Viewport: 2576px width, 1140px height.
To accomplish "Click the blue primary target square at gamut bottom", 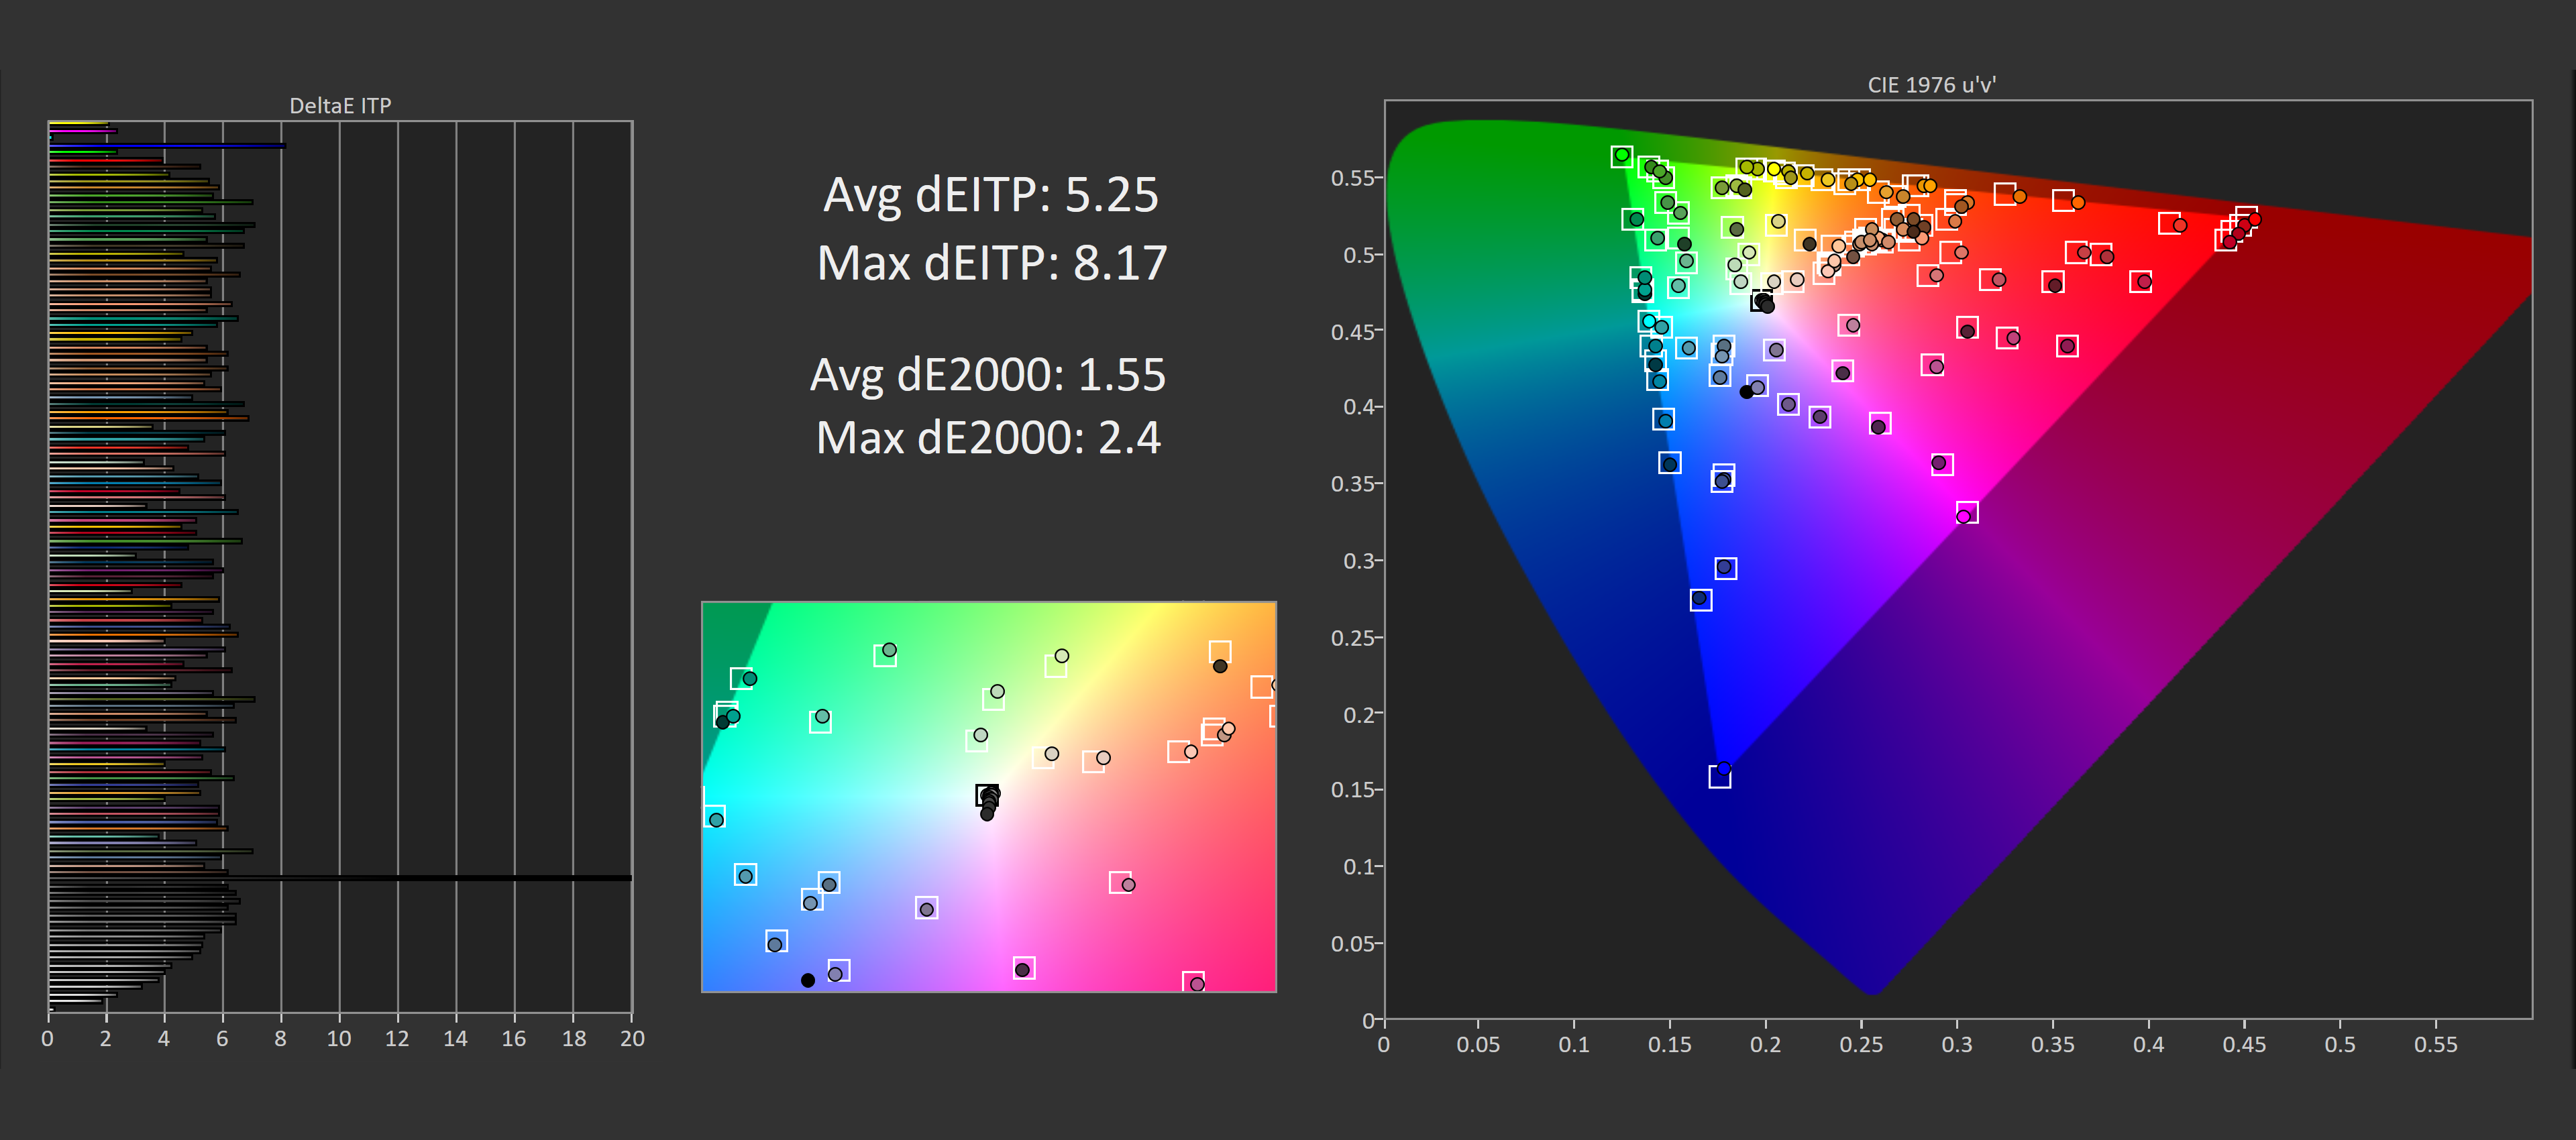I will 1719,777.
